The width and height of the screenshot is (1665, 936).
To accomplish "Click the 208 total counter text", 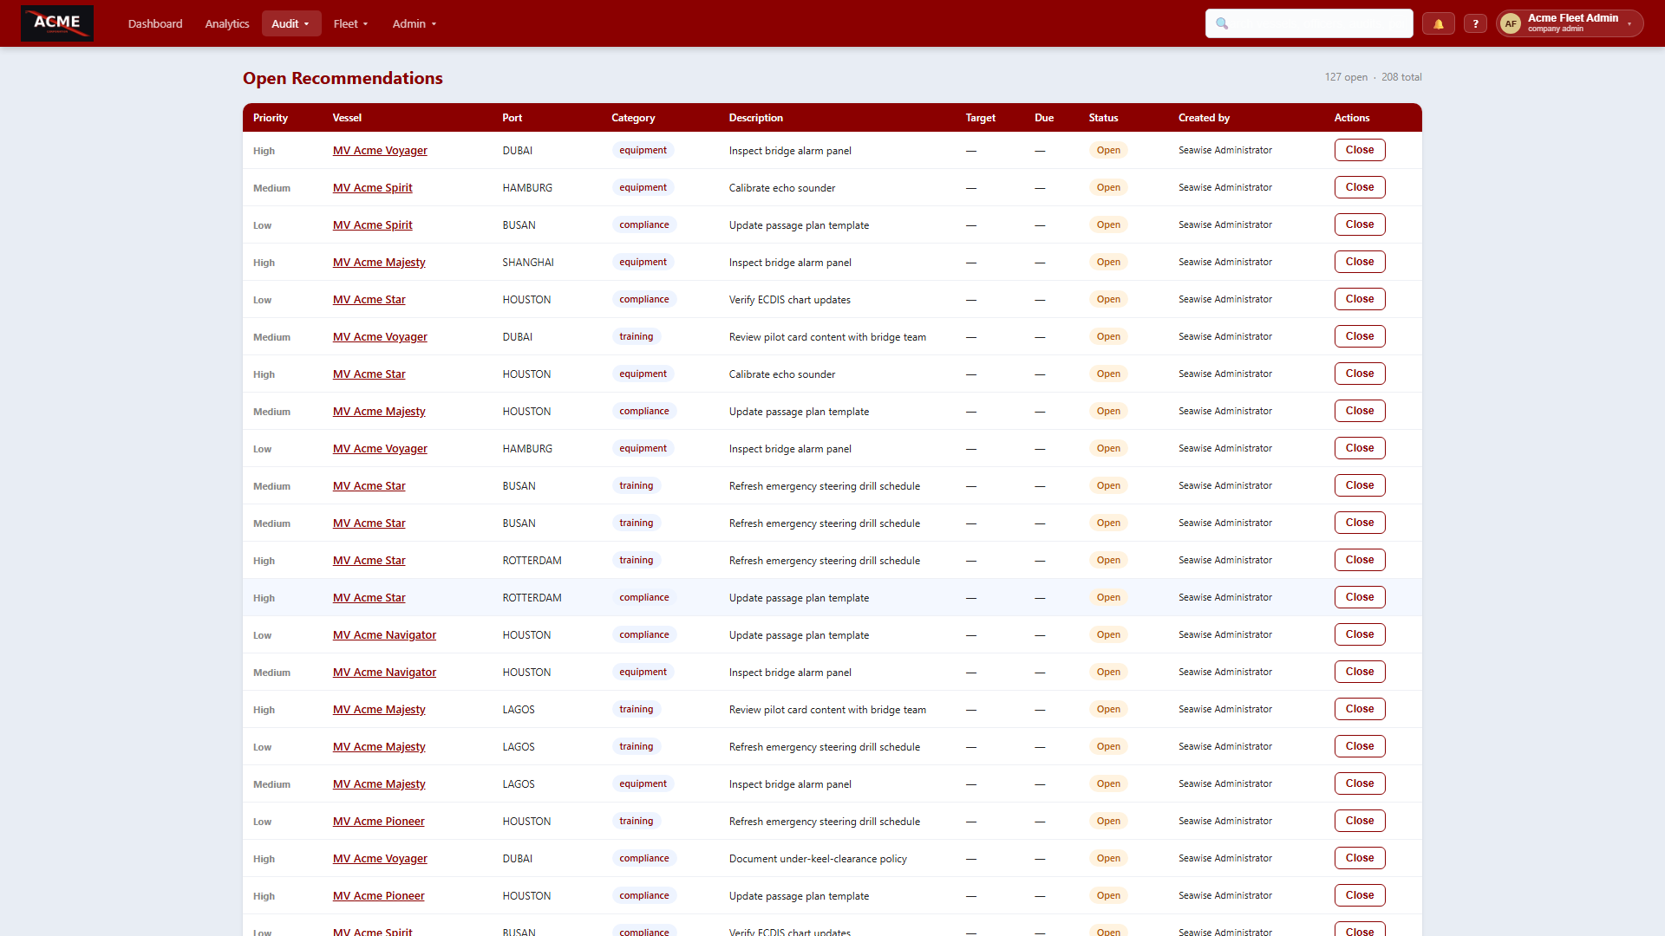I will (x=1401, y=77).
